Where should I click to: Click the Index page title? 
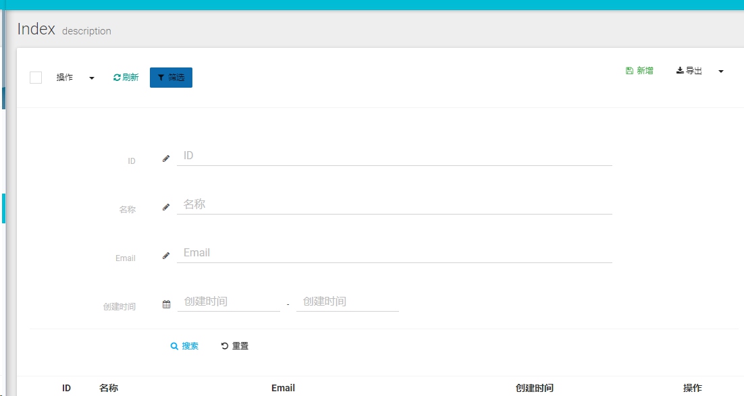coord(36,29)
